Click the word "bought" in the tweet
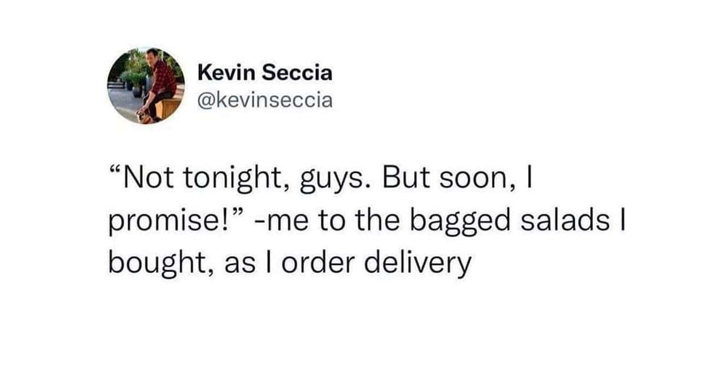Screen dimensions: 706x369 click(x=158, y=264)
